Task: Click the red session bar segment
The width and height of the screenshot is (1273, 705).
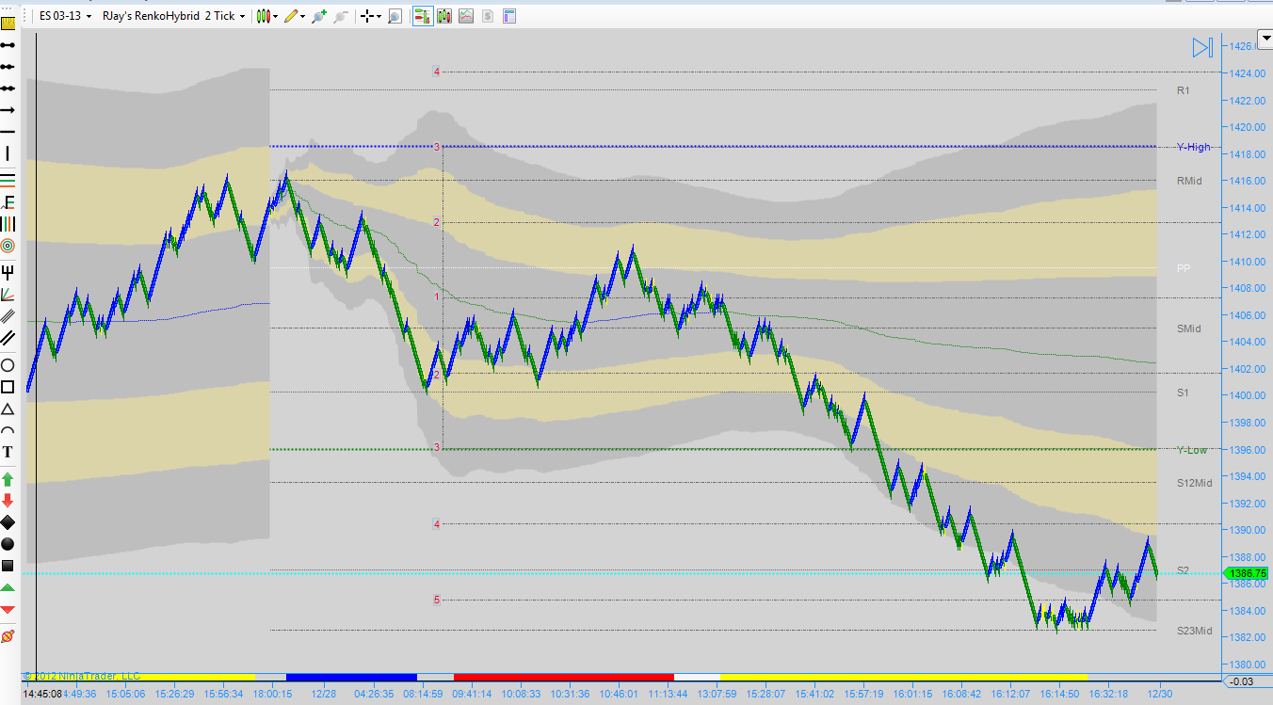Action: click(563, 677)
